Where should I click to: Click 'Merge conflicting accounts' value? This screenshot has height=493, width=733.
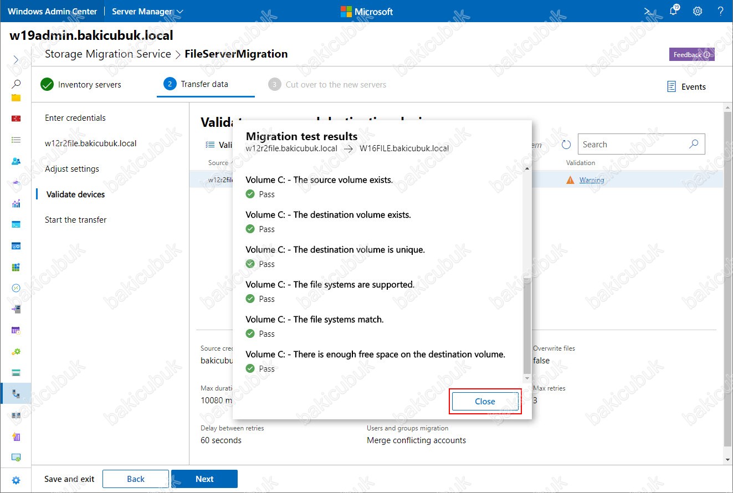tap(416, 440)
